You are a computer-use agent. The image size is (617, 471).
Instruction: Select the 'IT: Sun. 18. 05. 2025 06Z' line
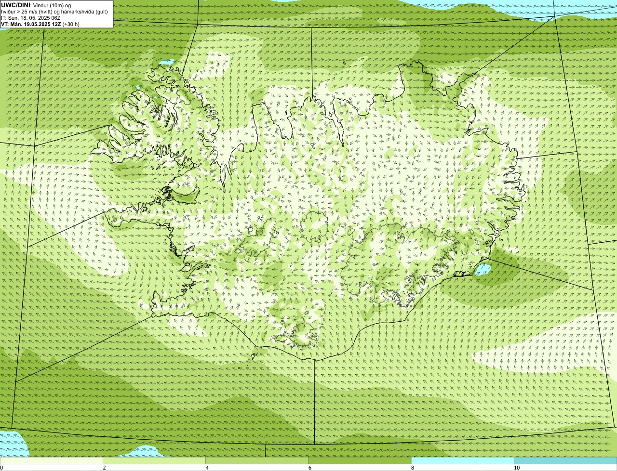coord(31,18)
